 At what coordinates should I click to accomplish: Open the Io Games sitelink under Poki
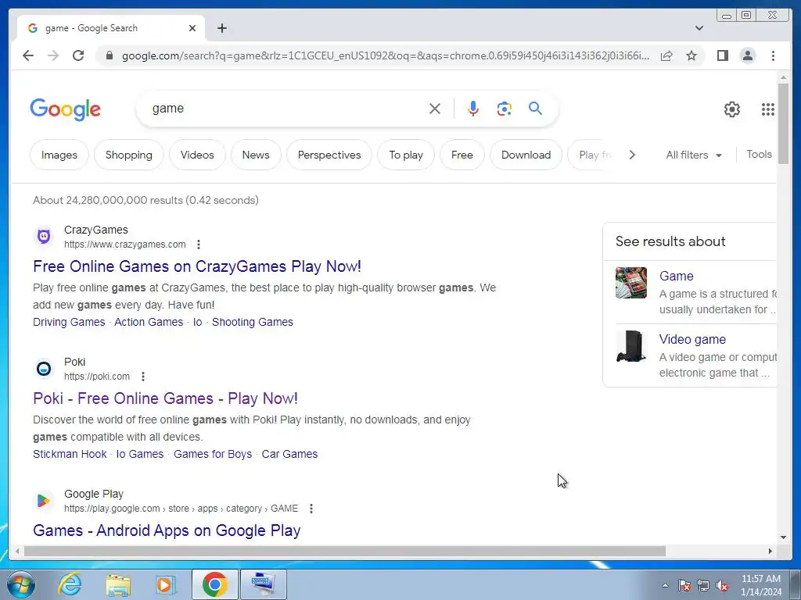pyautogui.click(x=140, y=454)
